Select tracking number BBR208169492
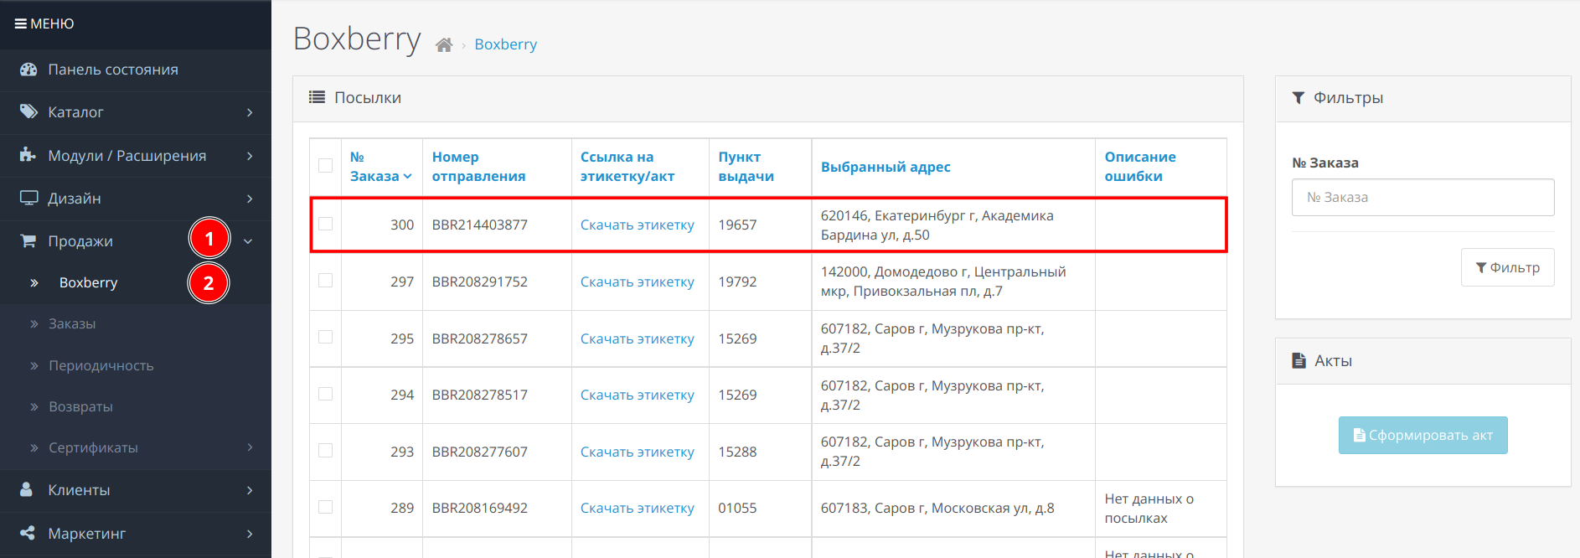Screen dimensions: 1580x558 click(x=480, y=508)
